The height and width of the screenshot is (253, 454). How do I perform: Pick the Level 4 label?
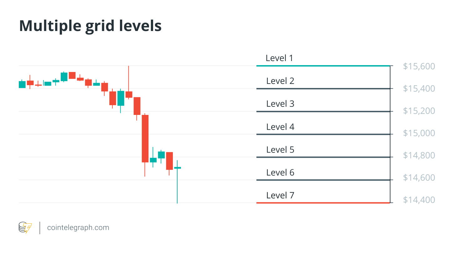(x=280, y=127)
